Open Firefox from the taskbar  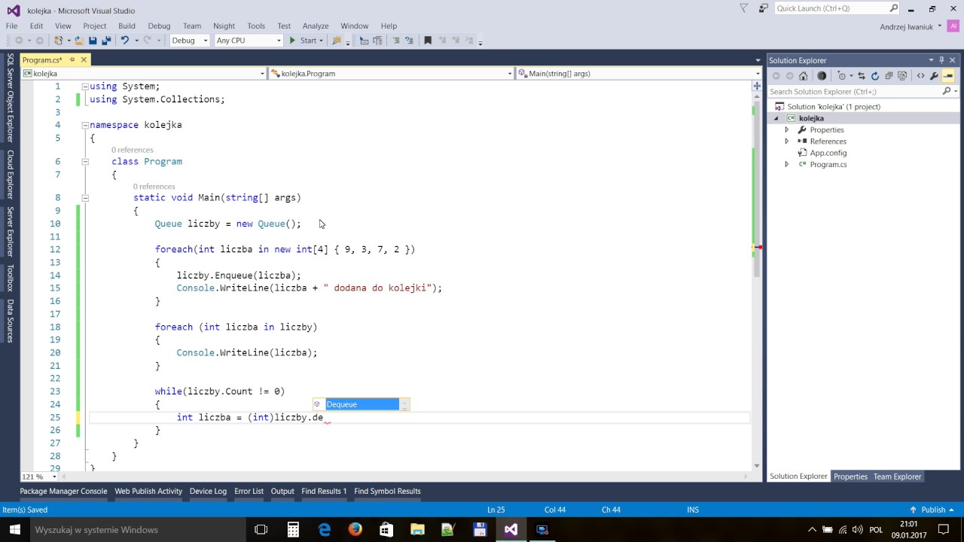(x=355, y=529)
